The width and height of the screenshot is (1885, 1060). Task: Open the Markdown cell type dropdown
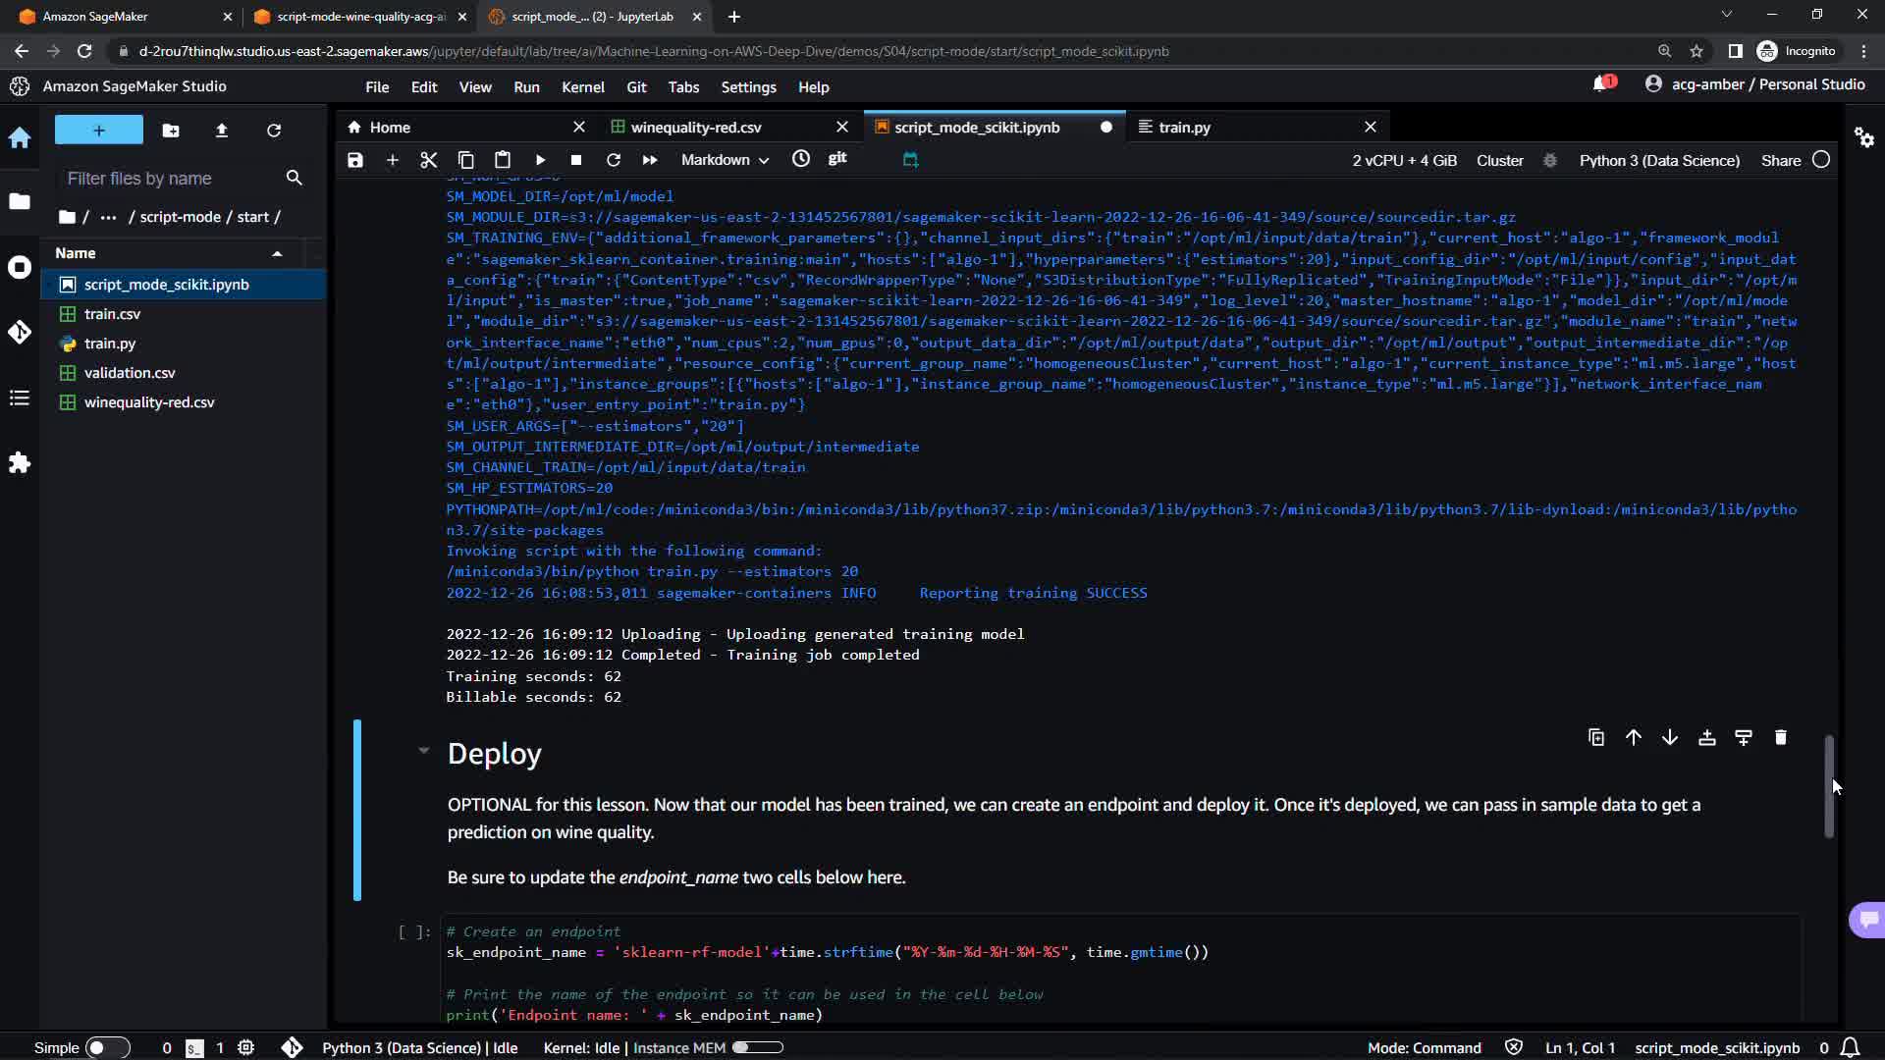click(x=725, y=160)
